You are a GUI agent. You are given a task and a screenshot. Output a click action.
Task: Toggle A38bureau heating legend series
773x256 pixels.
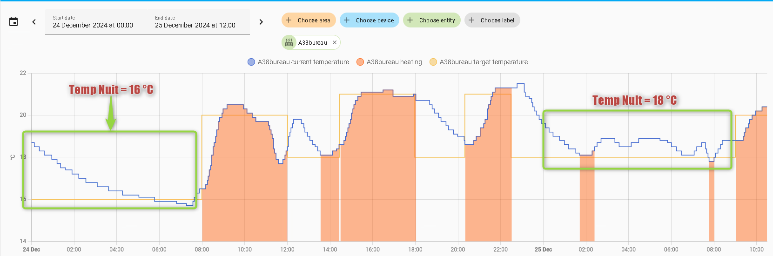pyautogui.click(x=394, y=62)
